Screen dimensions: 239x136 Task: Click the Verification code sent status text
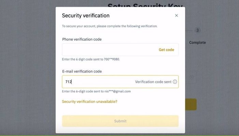coord(153,82)
